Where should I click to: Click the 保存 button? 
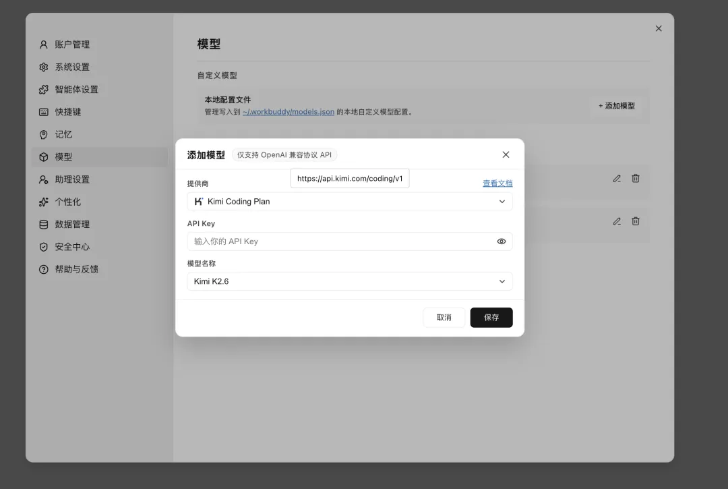(x=491, y=318)
